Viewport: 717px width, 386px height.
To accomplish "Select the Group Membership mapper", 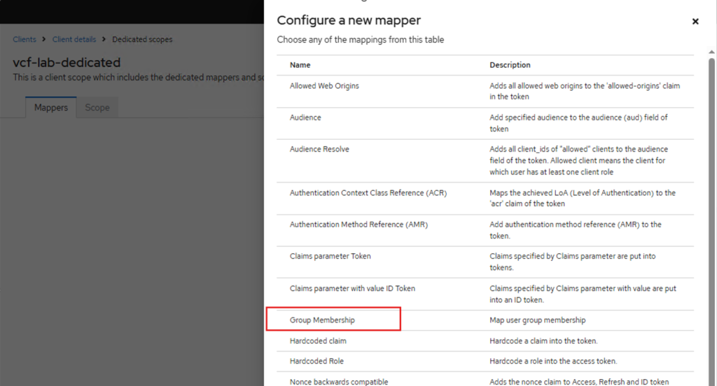I will coord(322,320).
